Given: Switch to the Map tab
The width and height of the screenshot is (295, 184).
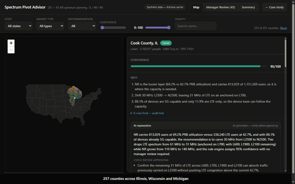Looking at the screenshot, I should click(x=196, y=7).
